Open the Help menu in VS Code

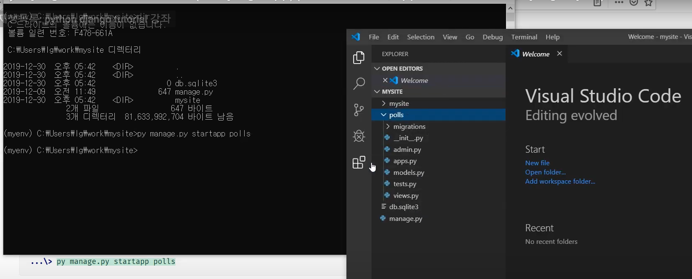(x=553, y=37)
